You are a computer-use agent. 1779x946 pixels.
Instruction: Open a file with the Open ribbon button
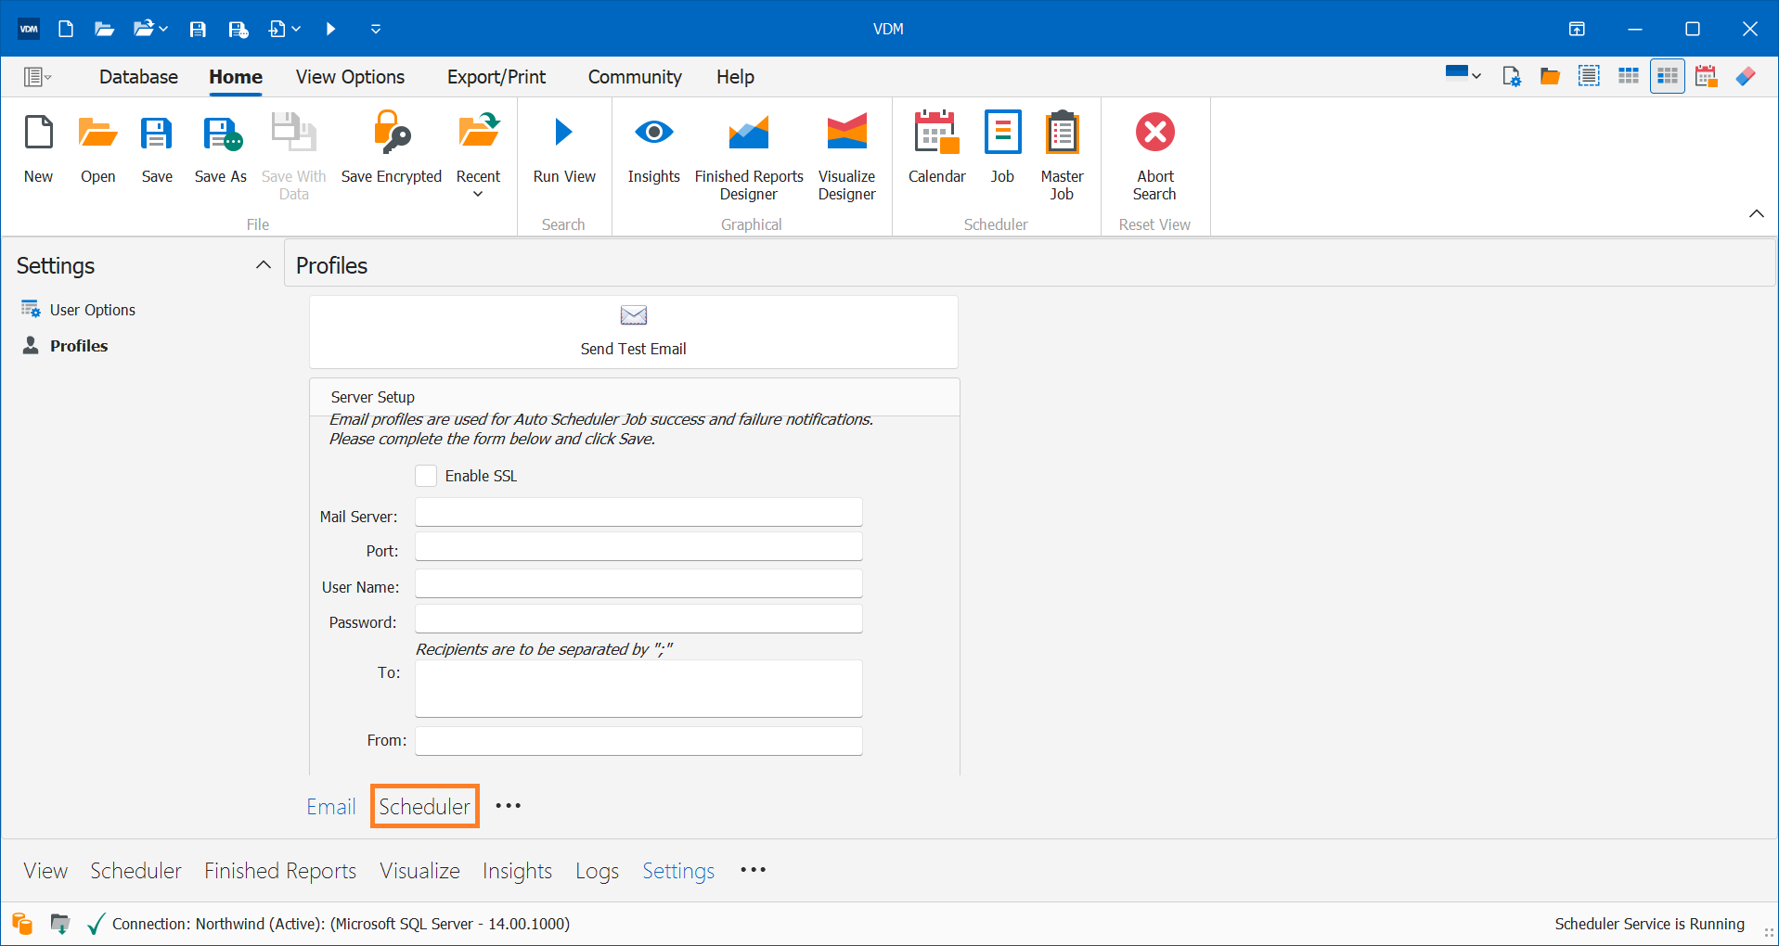(x=98, y=149)
